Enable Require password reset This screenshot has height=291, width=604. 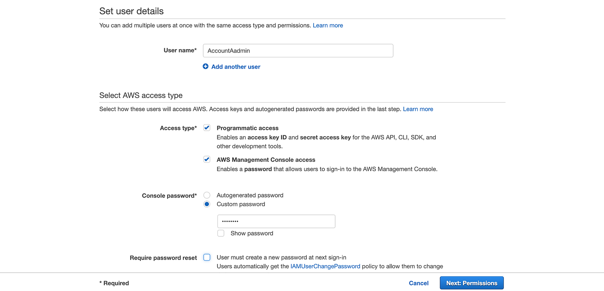tap(207, 257)
